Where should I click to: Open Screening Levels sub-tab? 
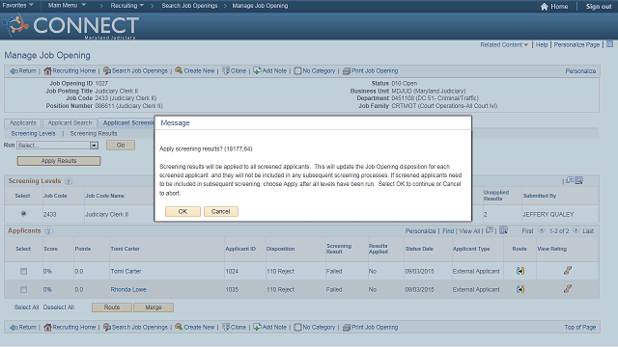coord(33,134)
